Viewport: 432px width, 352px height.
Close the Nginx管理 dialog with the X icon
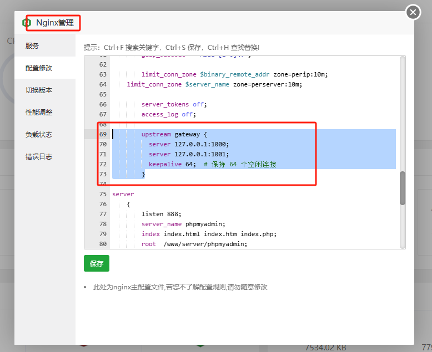pos(413,12)
